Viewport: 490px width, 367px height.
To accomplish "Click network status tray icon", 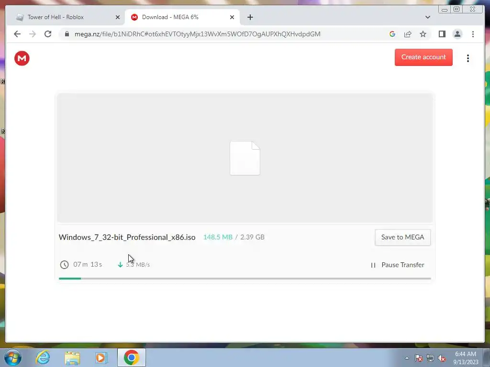I will [x=430, y=358].
